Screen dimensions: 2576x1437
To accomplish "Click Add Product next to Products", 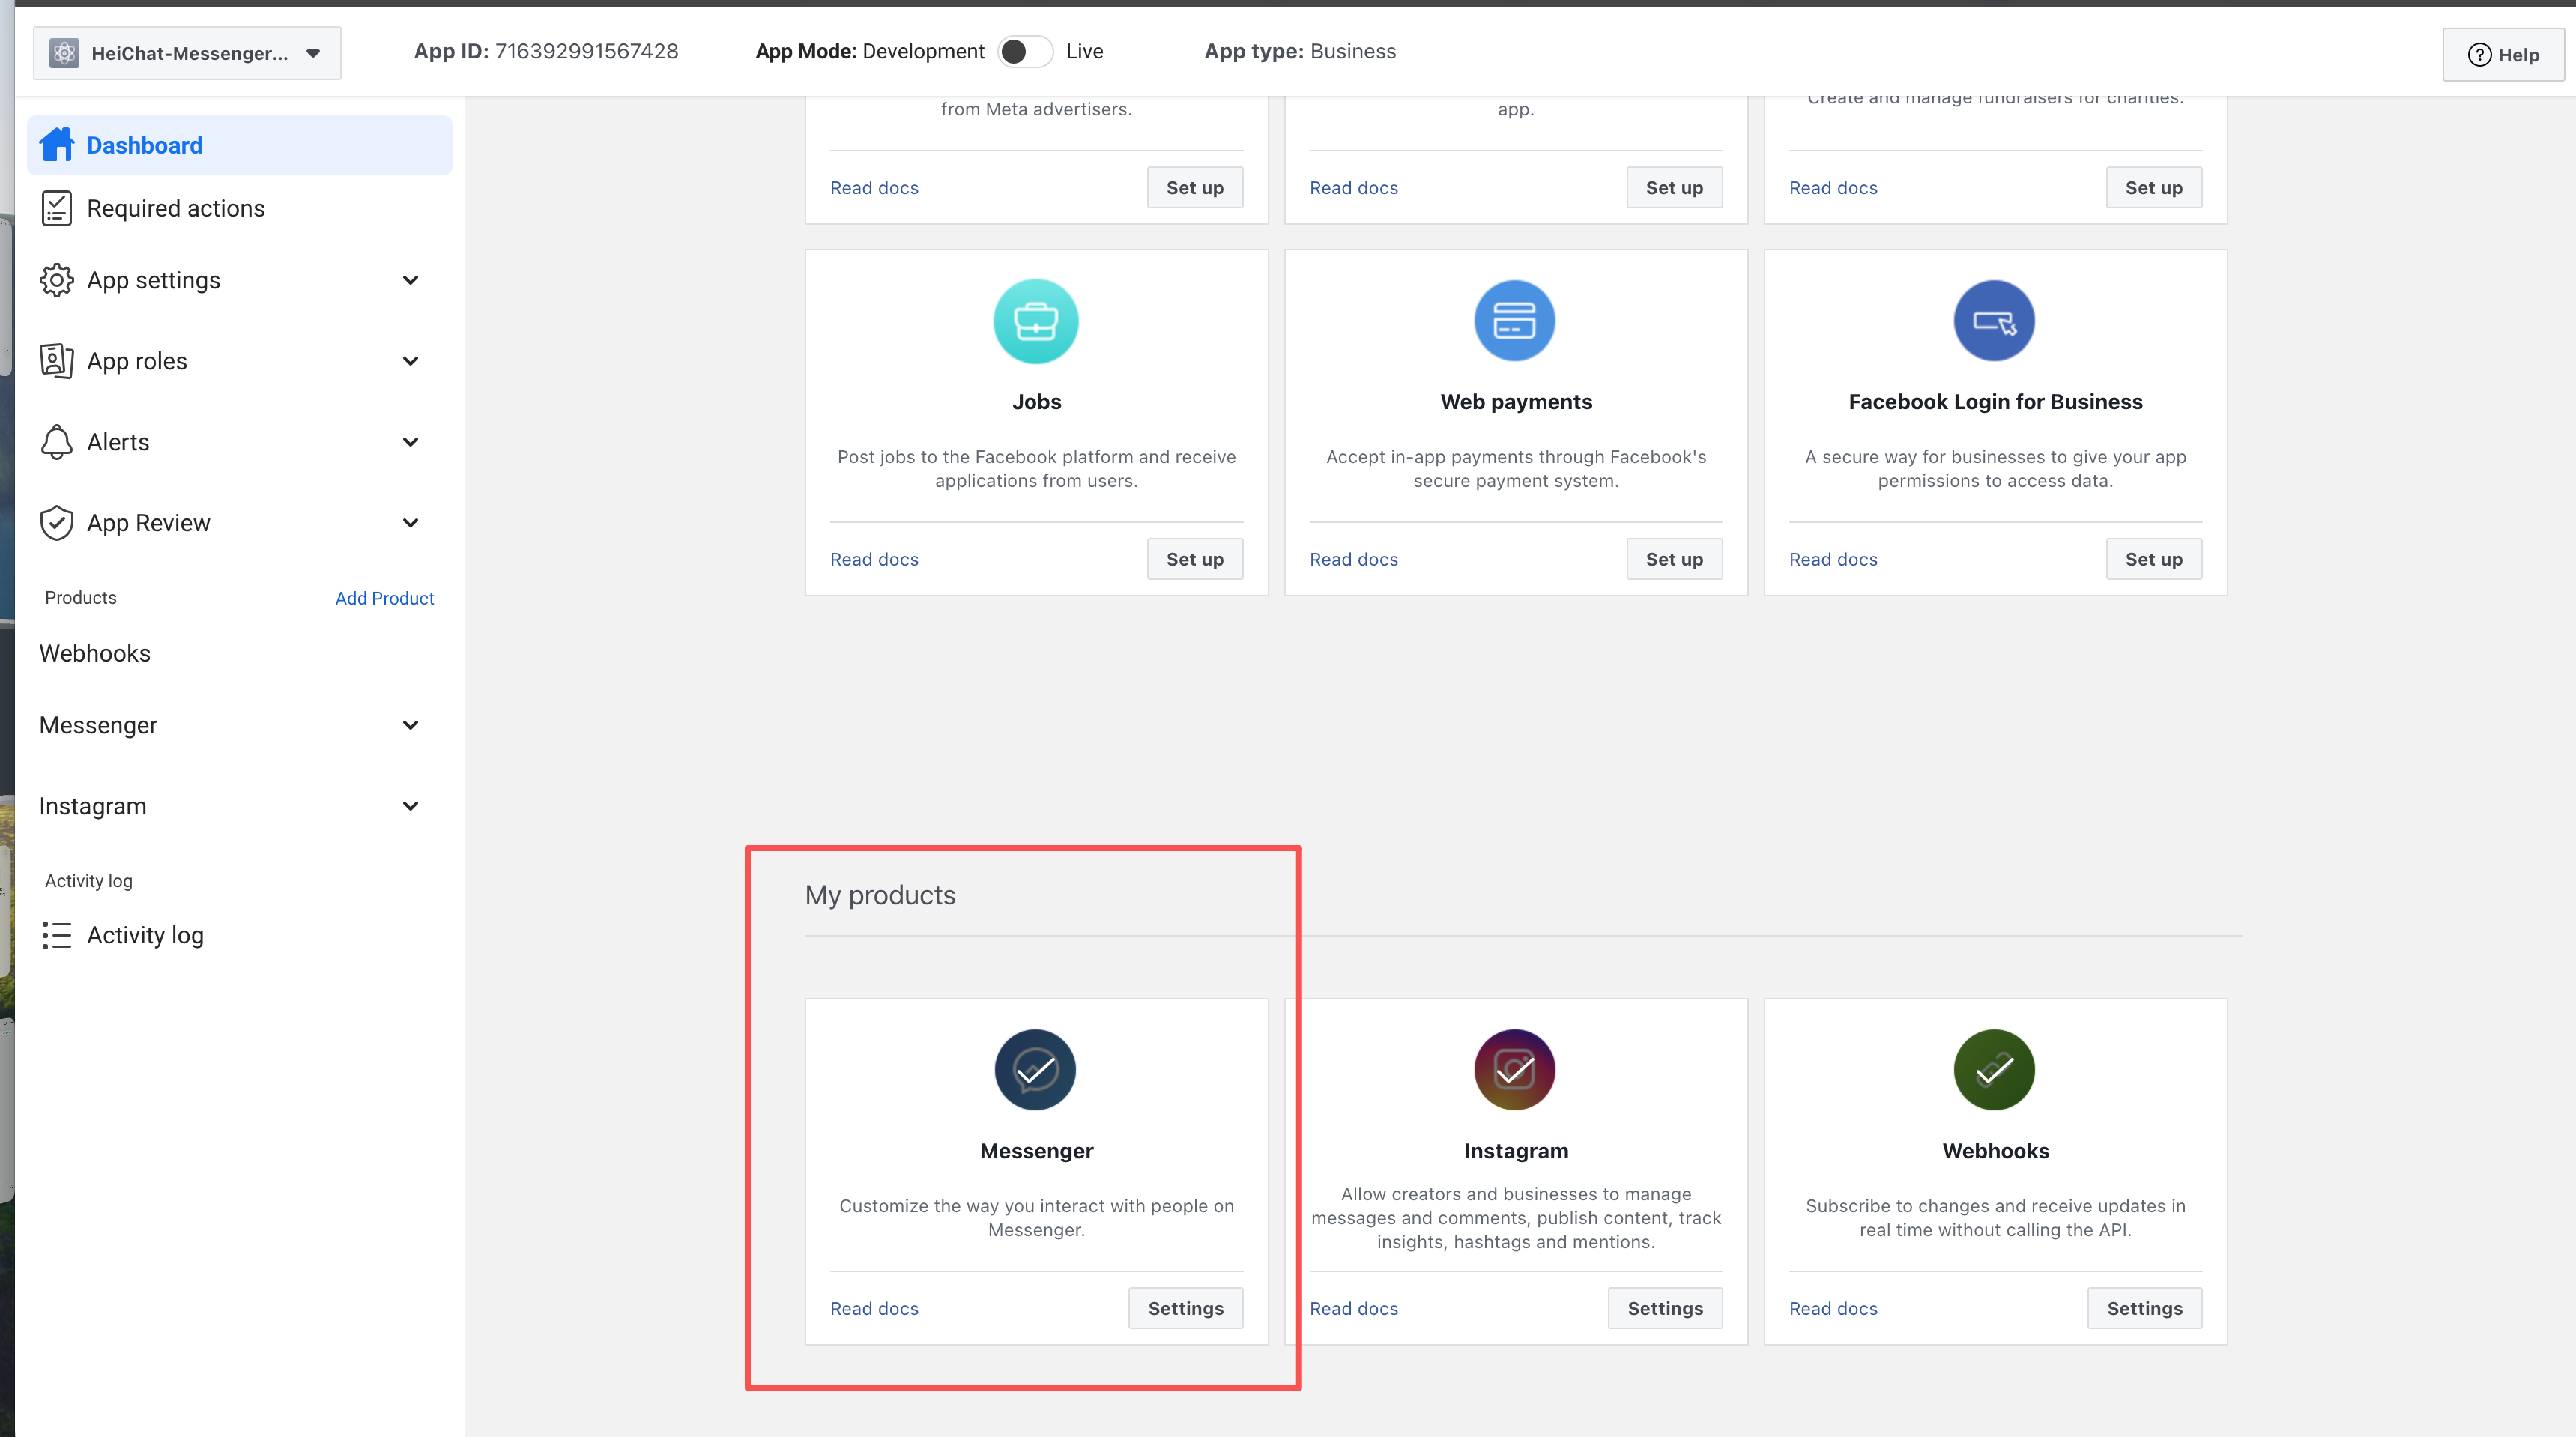I will coord(384,598).
